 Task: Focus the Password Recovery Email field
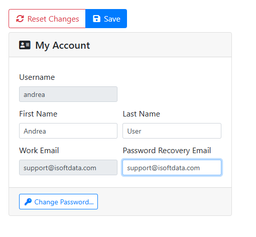point(172,168)
